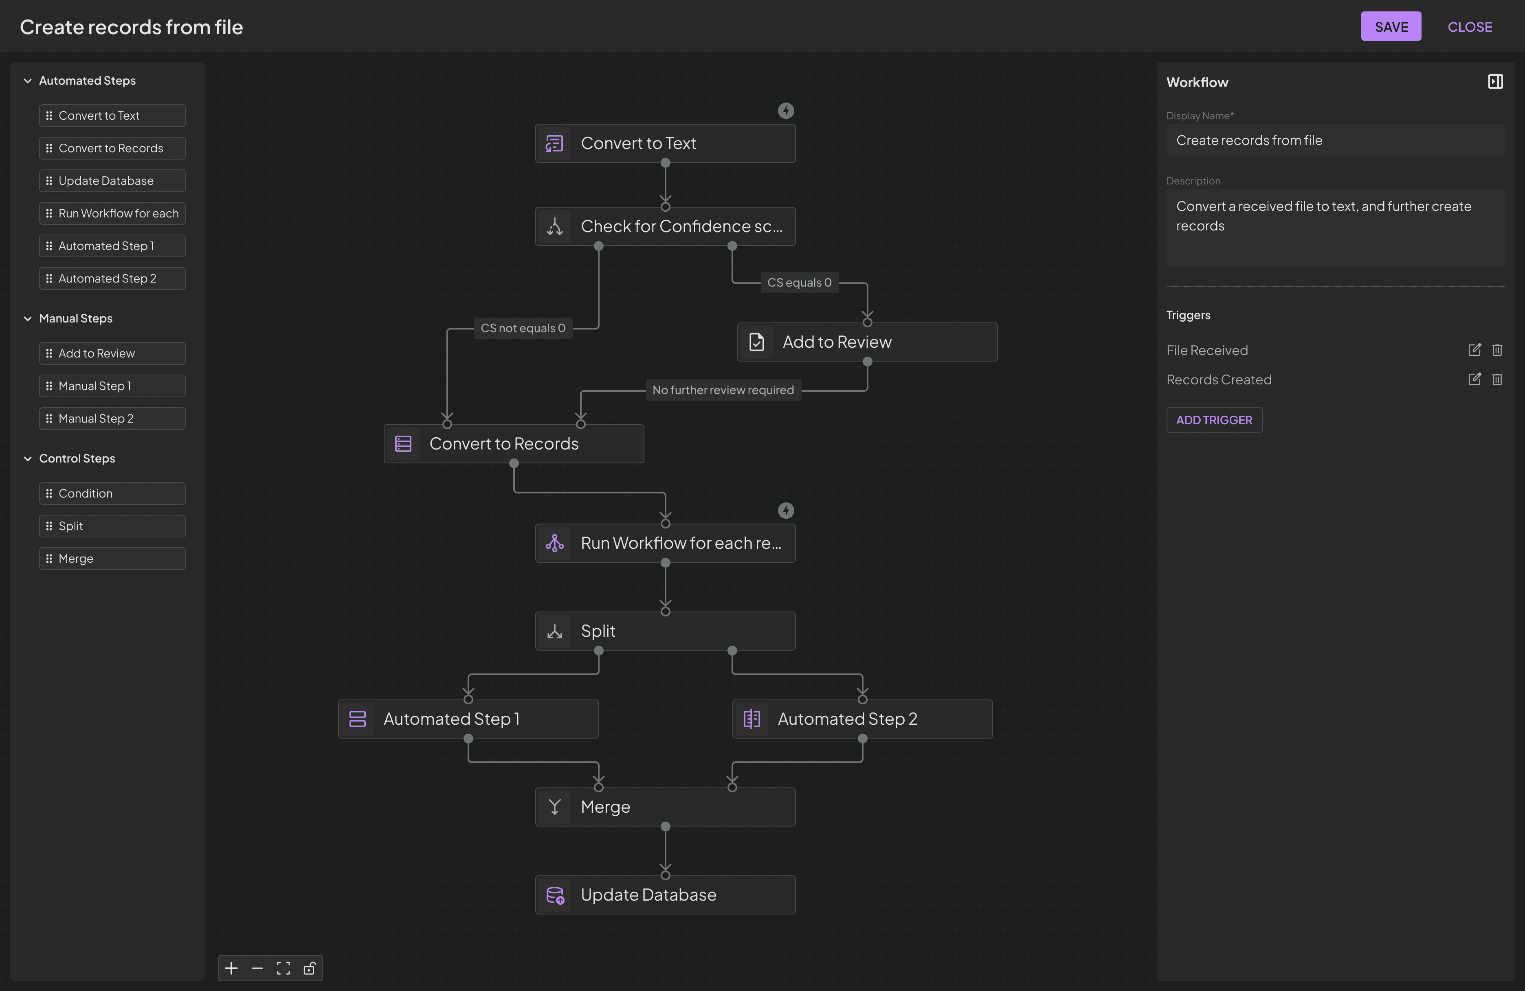Click the unlock canvas icon in the bottom toolbar
The image size is (1525, 991).
point(310,968)
